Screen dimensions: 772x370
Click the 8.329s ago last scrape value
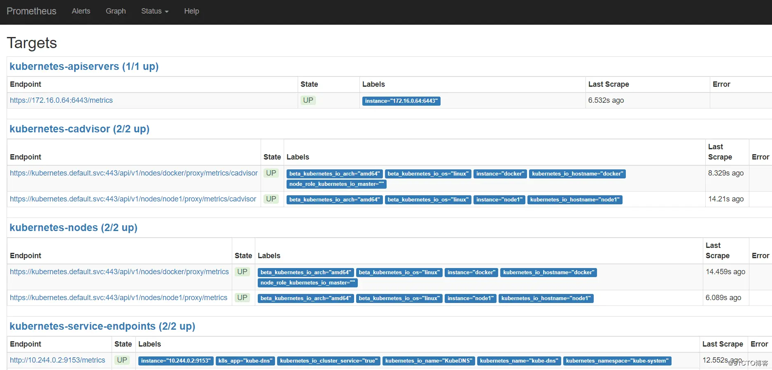pyautogui.click(x=726, y=173)
